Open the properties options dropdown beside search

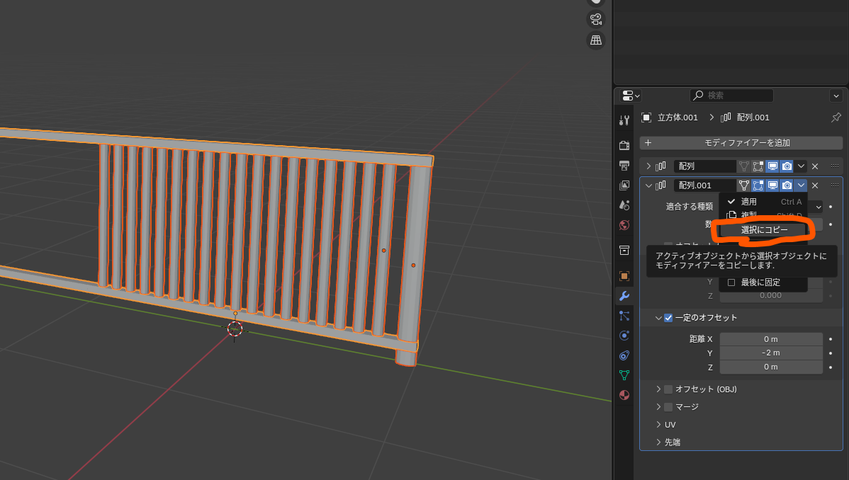click(836, 96)
